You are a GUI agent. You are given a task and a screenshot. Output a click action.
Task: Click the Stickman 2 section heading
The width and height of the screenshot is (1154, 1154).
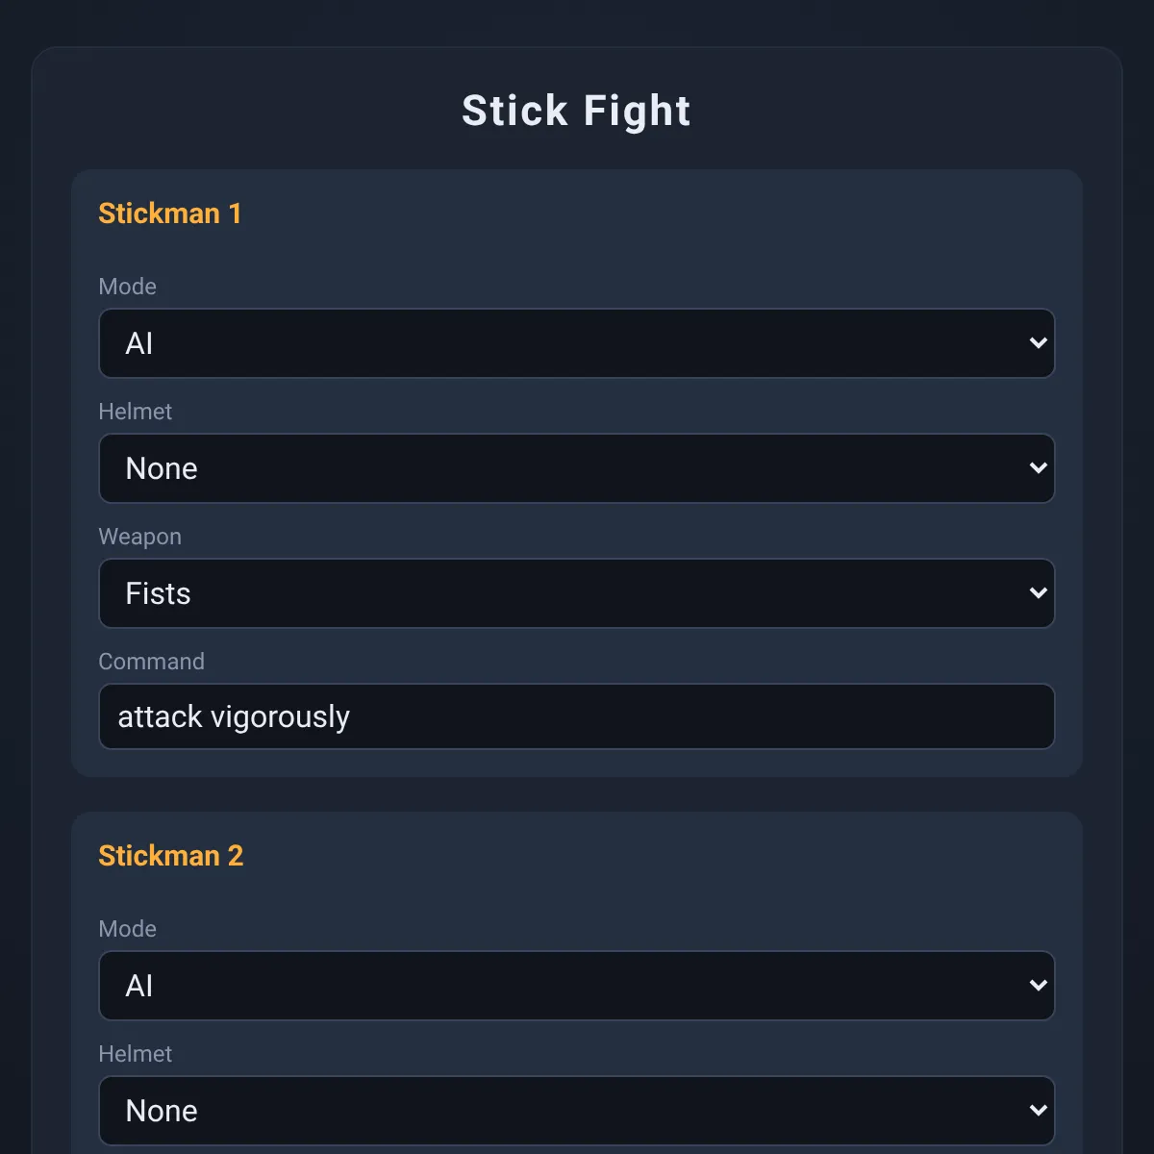[171, 856]
